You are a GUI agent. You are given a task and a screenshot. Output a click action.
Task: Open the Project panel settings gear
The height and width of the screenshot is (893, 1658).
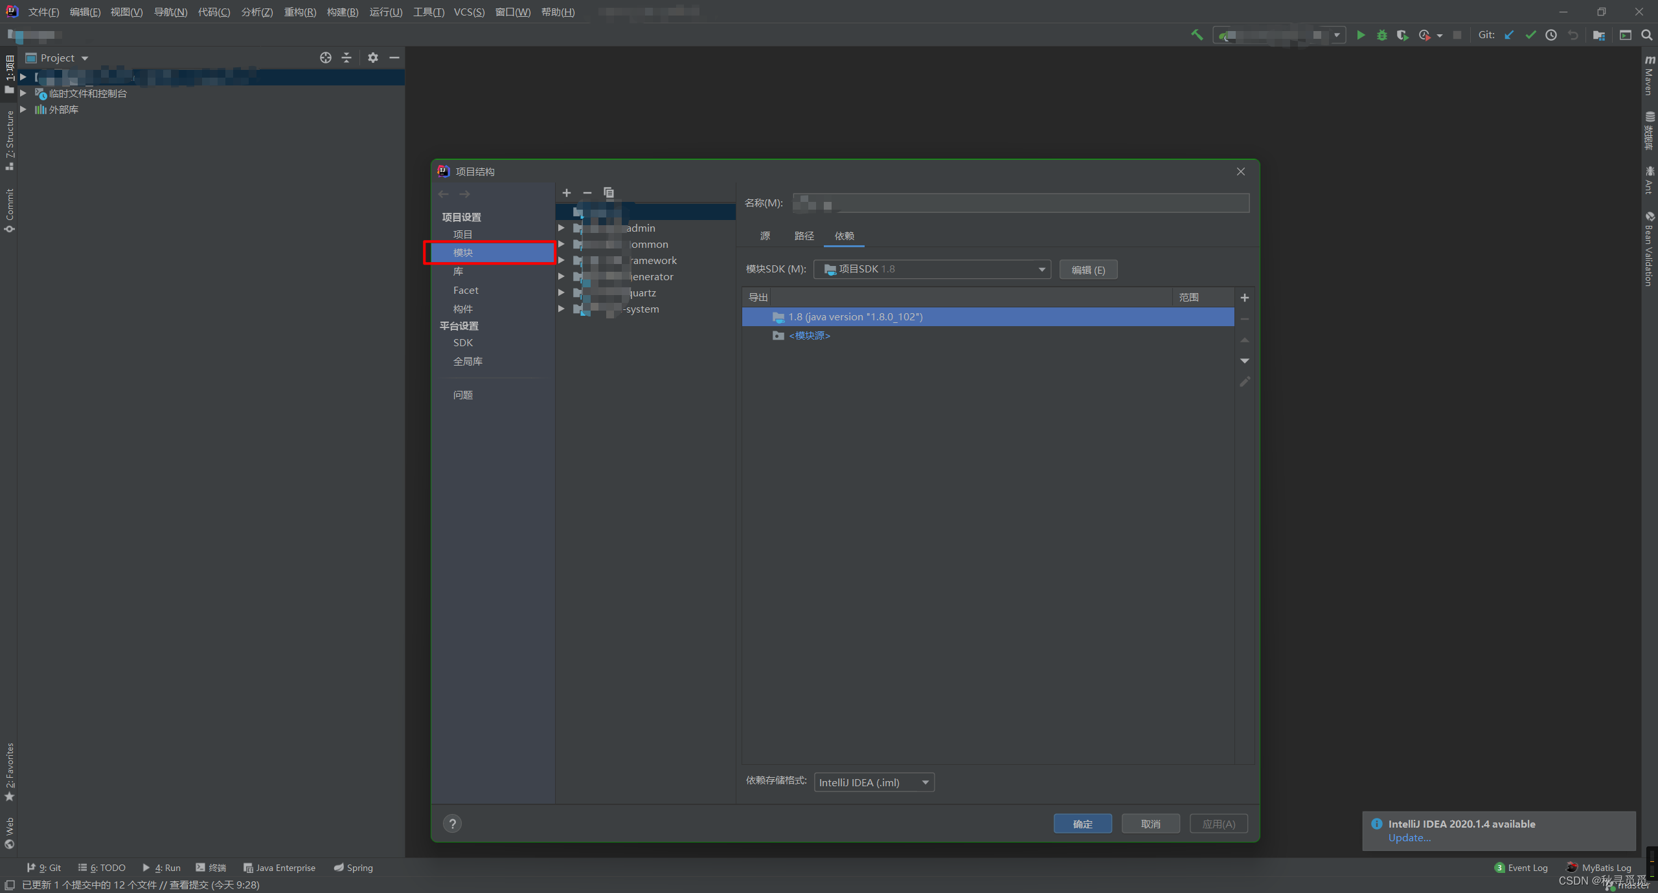(372, 58)
